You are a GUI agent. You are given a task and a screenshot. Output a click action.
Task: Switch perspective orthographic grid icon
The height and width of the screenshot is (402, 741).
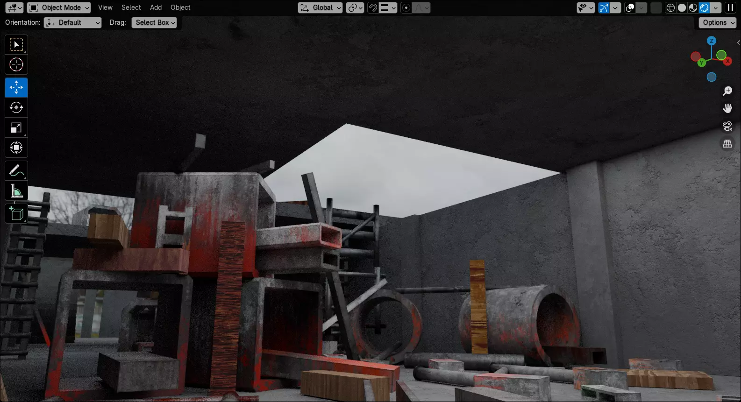click(x=727, y=144)
